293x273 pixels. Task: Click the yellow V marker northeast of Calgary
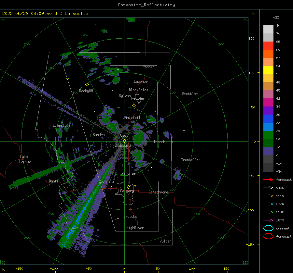click(135, 186)
